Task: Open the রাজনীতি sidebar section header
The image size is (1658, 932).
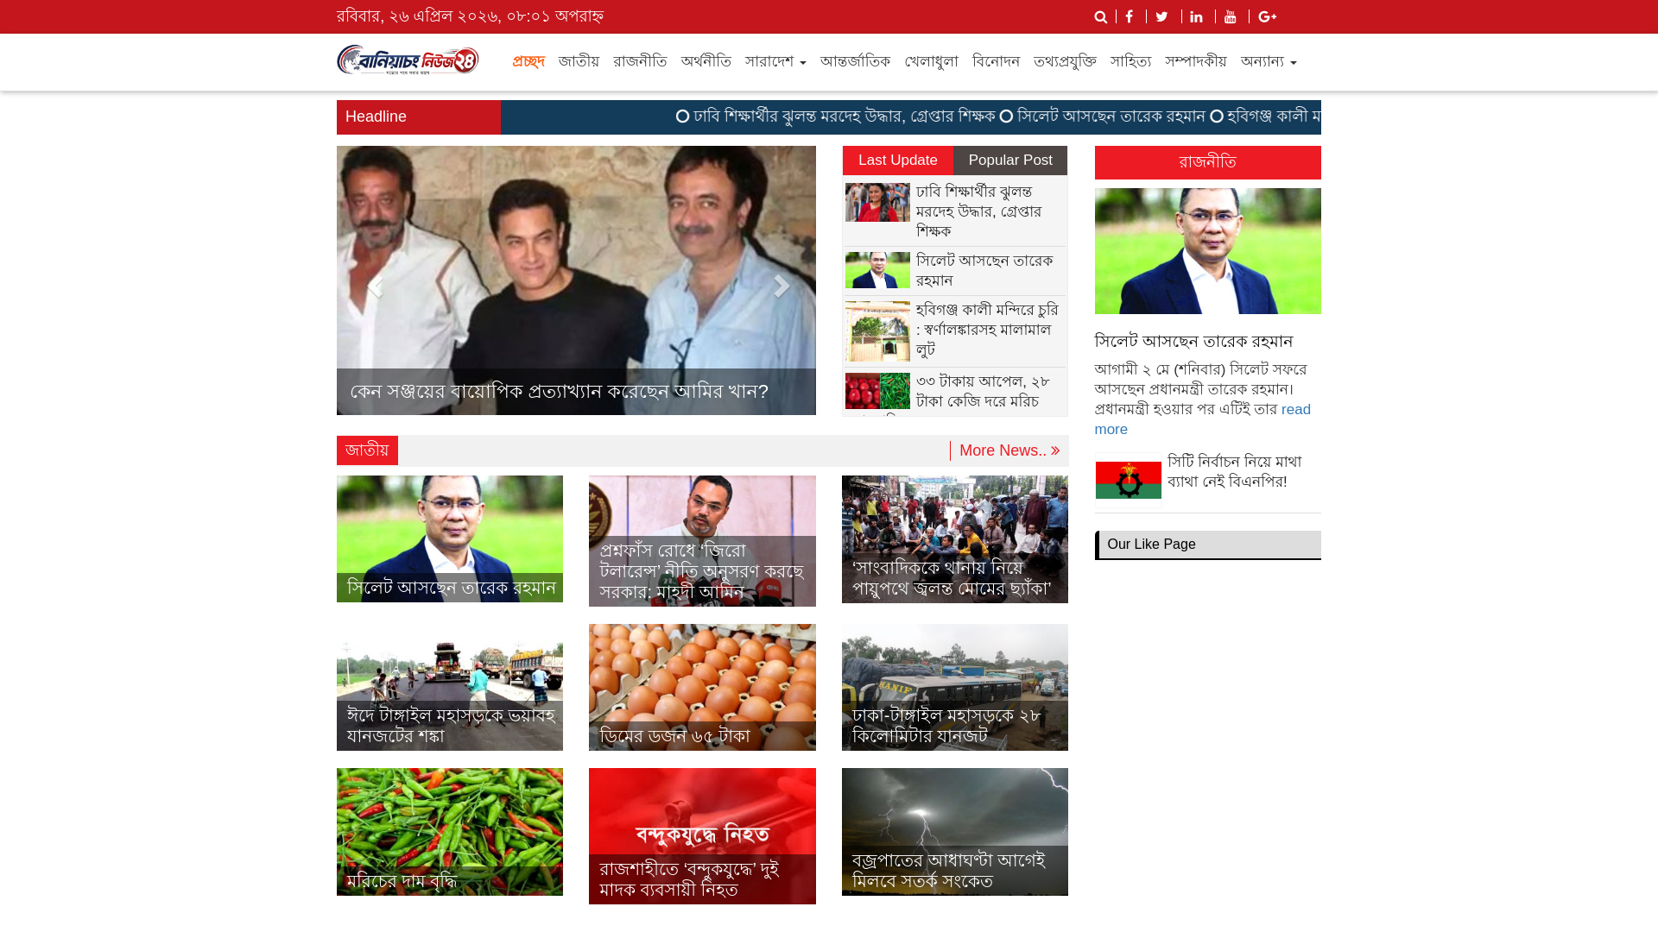Action: (1207, 162)
